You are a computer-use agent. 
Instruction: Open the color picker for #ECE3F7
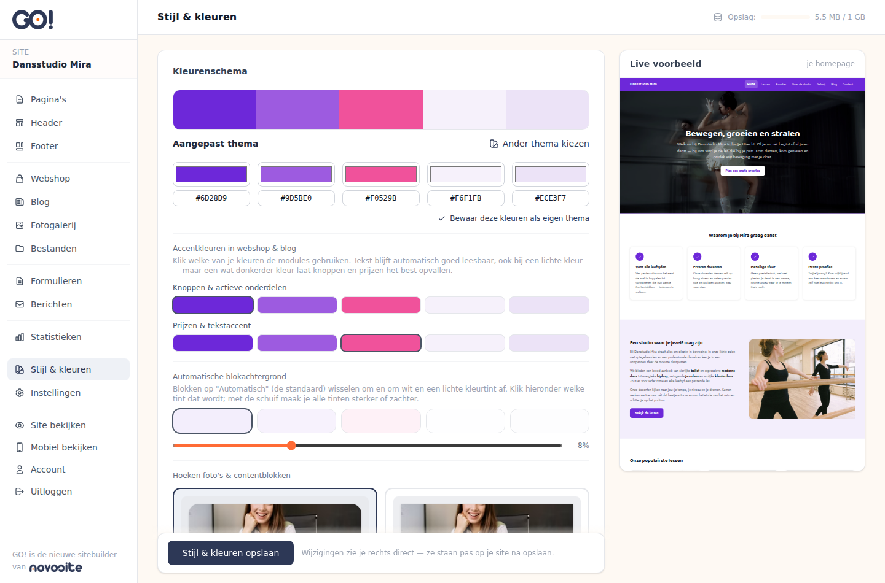pos(551,174)
